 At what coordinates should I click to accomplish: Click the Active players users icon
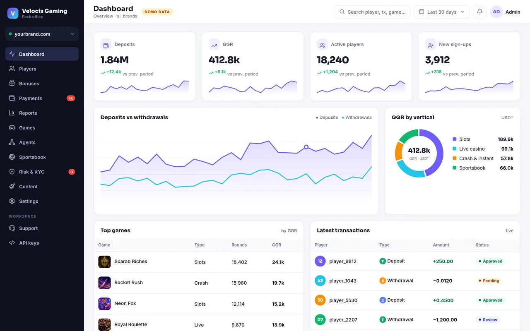322,45
